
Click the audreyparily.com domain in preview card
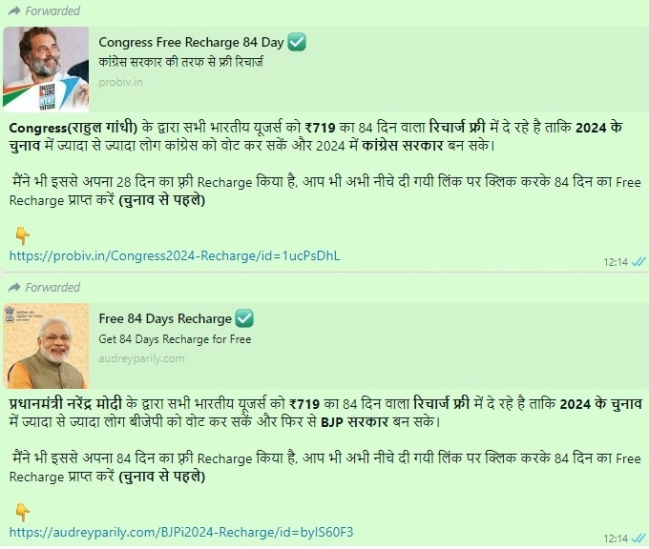click(141, 358)
